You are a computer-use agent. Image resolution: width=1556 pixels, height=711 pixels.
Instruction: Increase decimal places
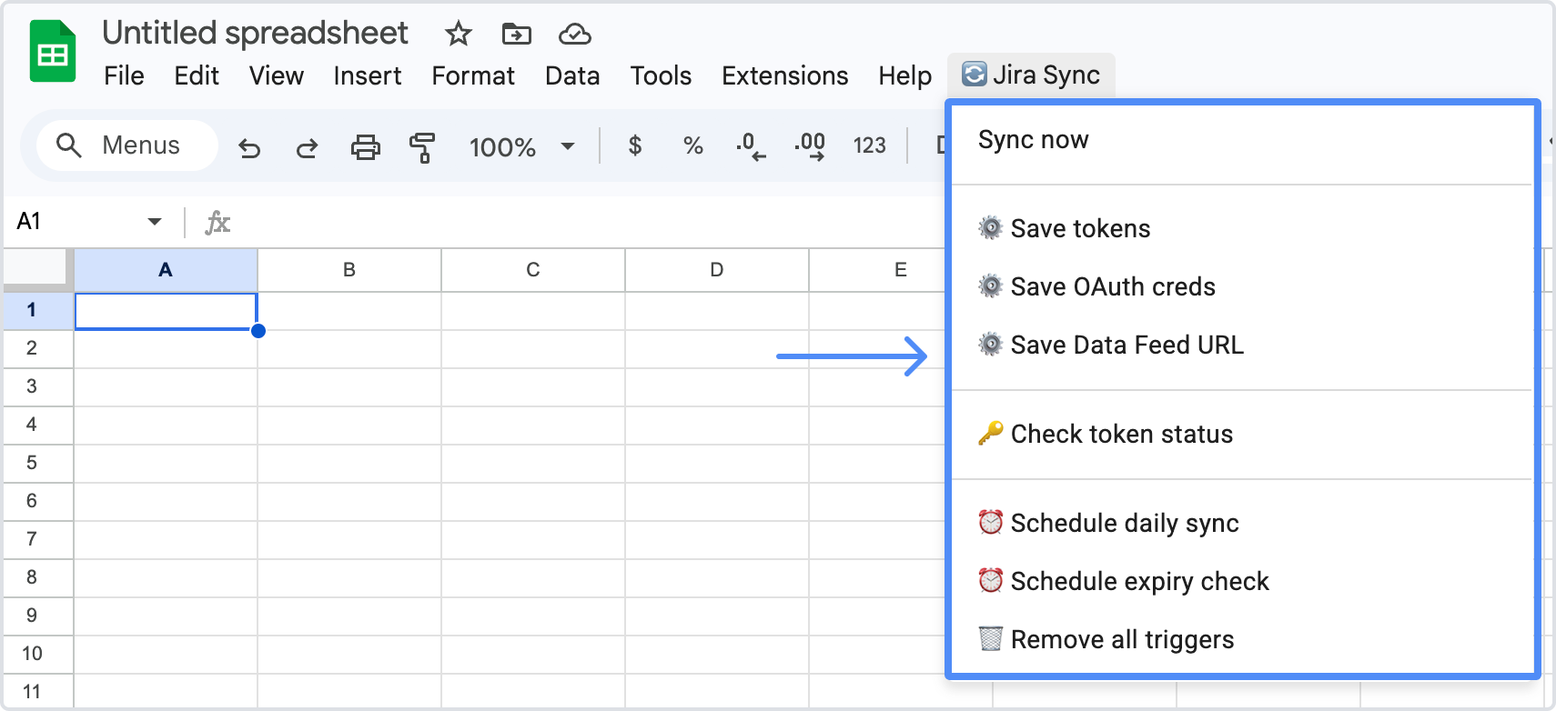809,146
